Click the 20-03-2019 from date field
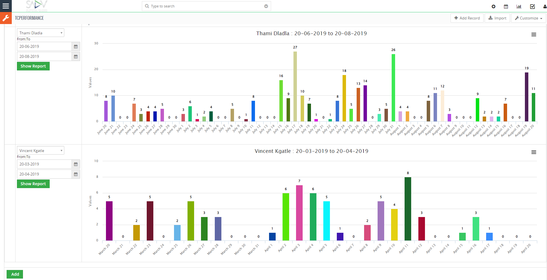547x280 pixels. [x=44, y=164]
